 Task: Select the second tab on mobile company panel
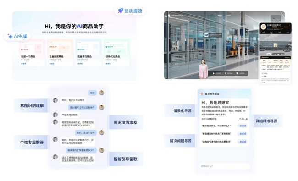(271, 32)
